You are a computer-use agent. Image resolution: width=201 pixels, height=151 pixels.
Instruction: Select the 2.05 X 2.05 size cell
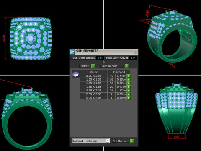(93, 76)
